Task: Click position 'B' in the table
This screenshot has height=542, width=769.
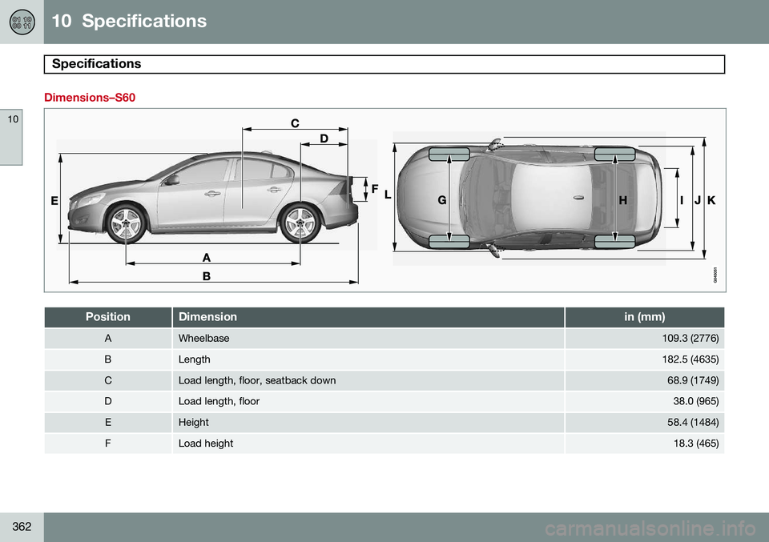Action: (108, 359)
